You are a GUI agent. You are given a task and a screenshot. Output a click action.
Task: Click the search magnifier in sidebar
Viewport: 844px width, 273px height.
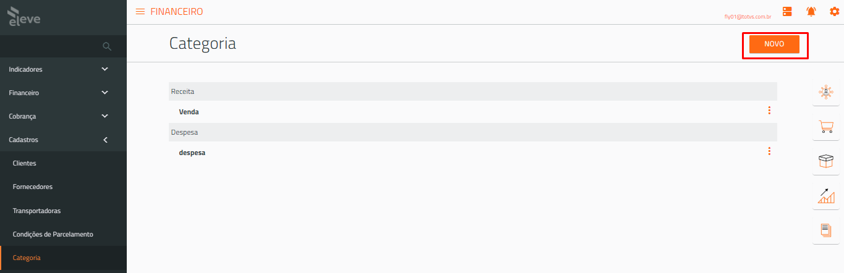[107, 46]
